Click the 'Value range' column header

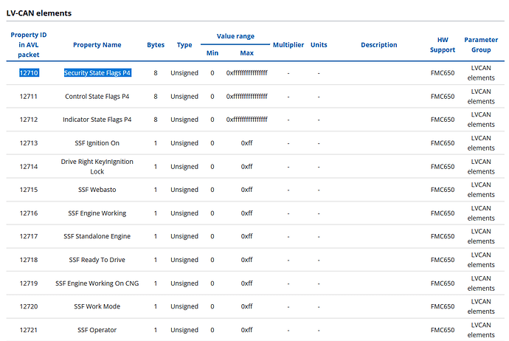[x=235, y=36]
